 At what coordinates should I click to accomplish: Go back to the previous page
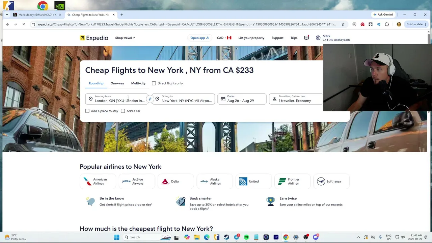(7, 24)
